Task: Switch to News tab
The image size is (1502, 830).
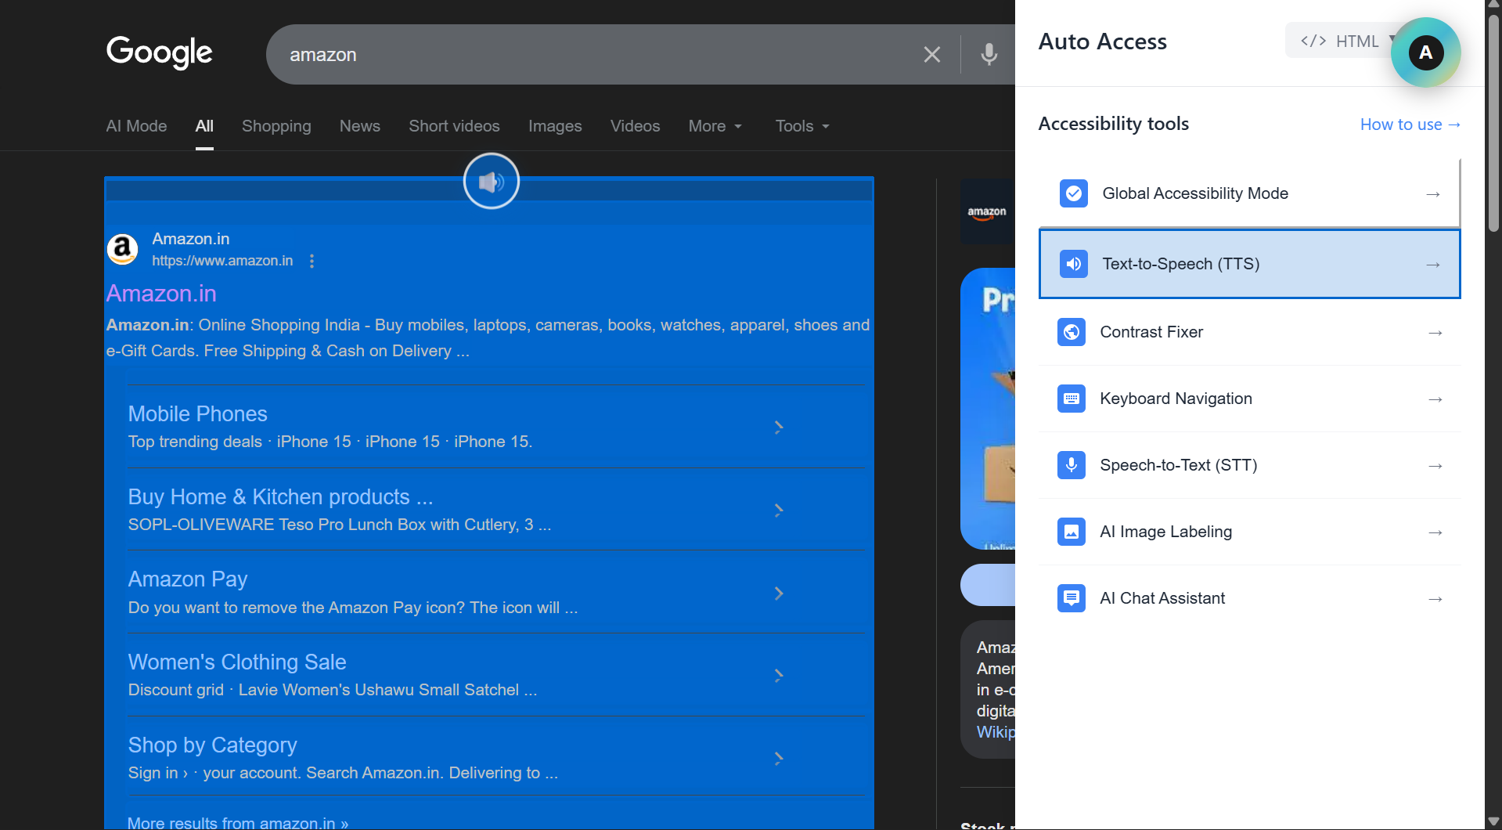Action: click(360, 126)
